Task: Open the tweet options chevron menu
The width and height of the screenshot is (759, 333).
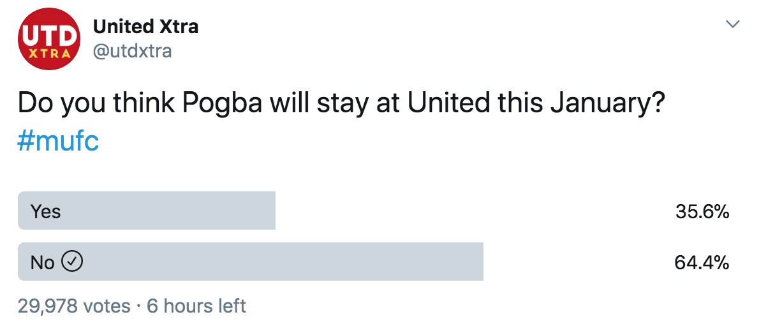Action: pyautogui.click(x=733, y=24)
